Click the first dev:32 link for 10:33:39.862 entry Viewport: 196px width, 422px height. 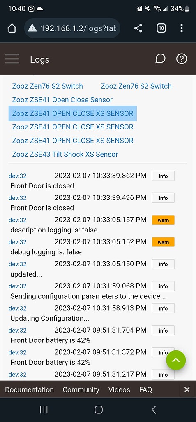(x=17, y=176)
